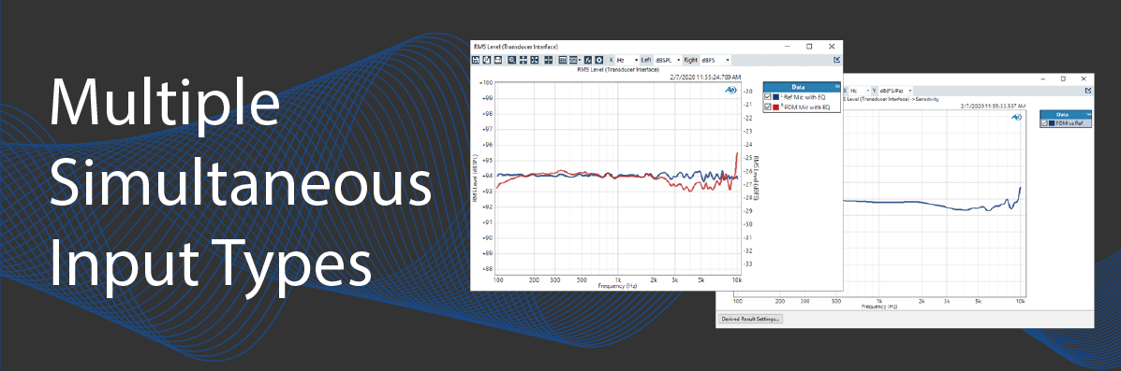The width and height of the screenshot is (1121, 371).
Task: Click the Derived Result Settings button
Action: coord(751,319)
